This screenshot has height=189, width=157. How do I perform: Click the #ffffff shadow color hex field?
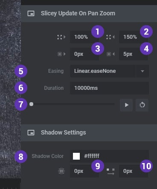tap(109, 156)
